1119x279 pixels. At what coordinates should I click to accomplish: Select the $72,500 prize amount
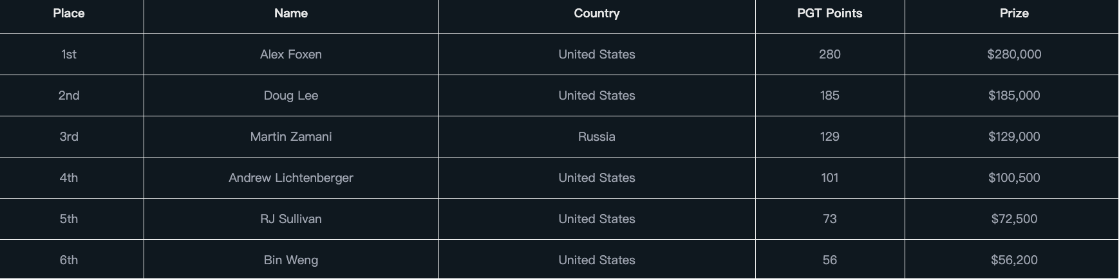tap(1014, 219)
